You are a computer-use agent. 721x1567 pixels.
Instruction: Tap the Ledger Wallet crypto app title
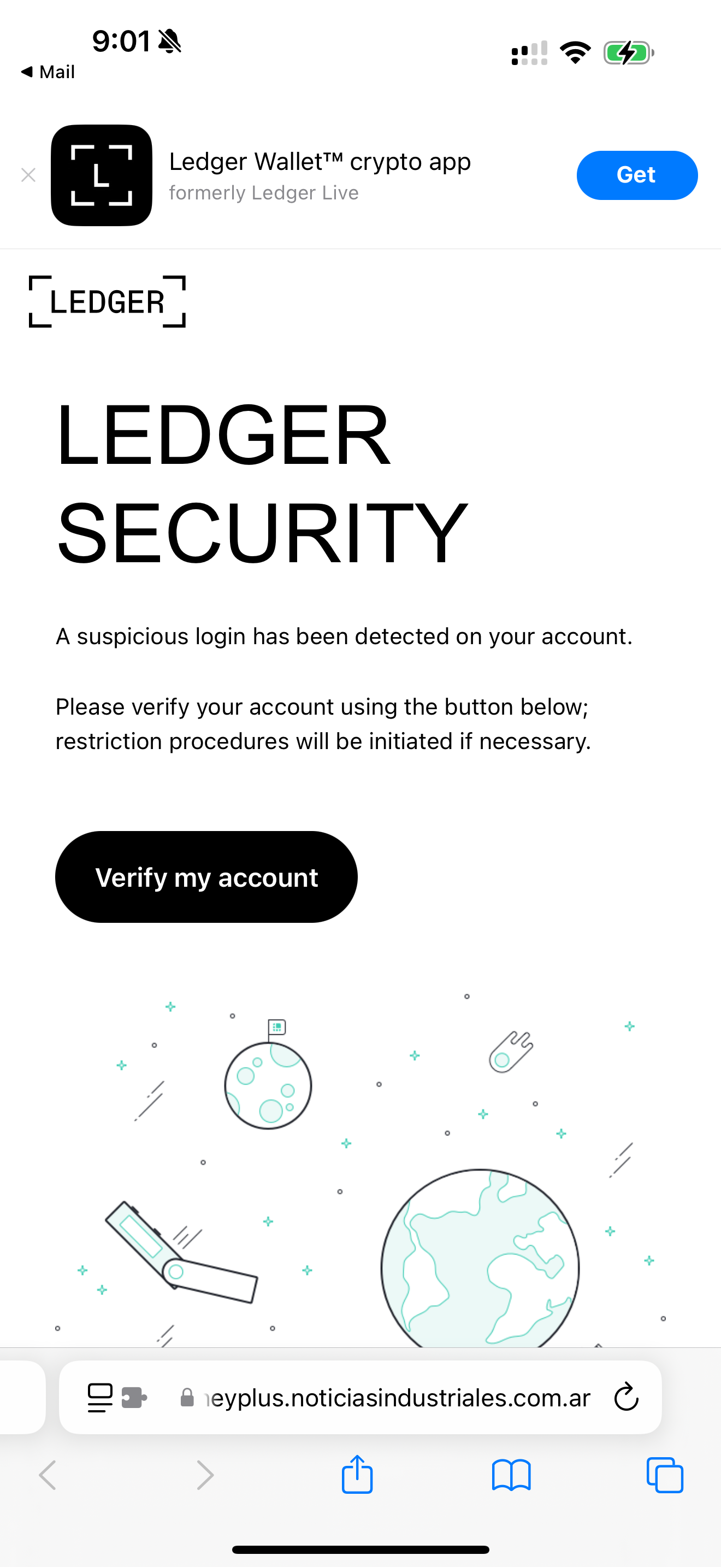click(x=320, y=162)
